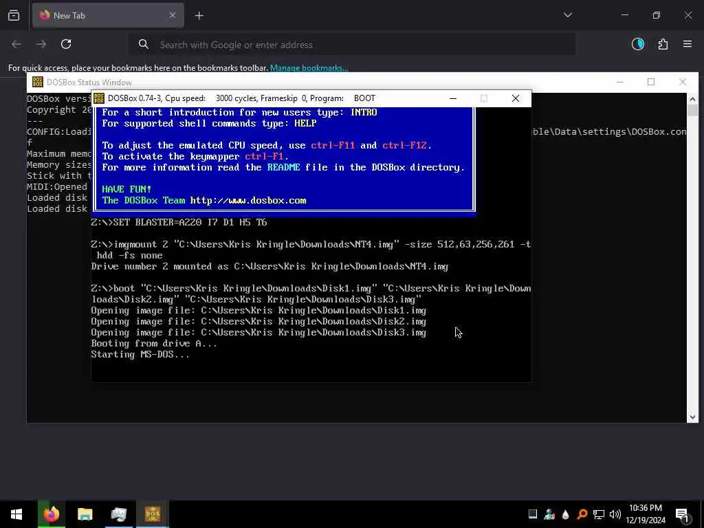Click the DOSBox 0.74-3 window title icon
The image size is (704, 528).
[99, 98]
